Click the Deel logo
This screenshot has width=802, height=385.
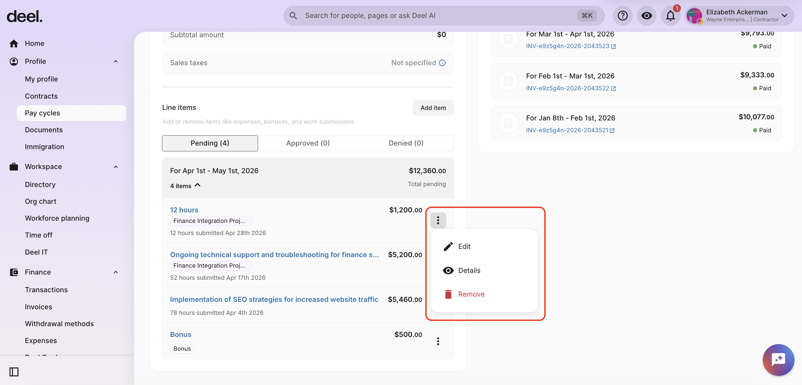click(25, 16)
